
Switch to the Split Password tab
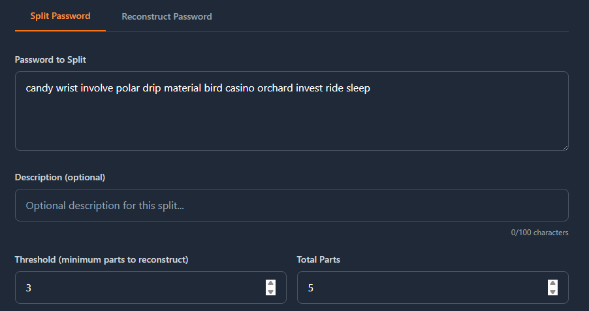[60, 16]
